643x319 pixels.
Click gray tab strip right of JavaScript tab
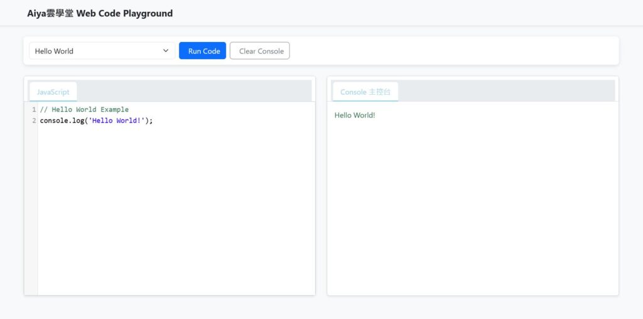pyautogui.click(x=195, y=91)
